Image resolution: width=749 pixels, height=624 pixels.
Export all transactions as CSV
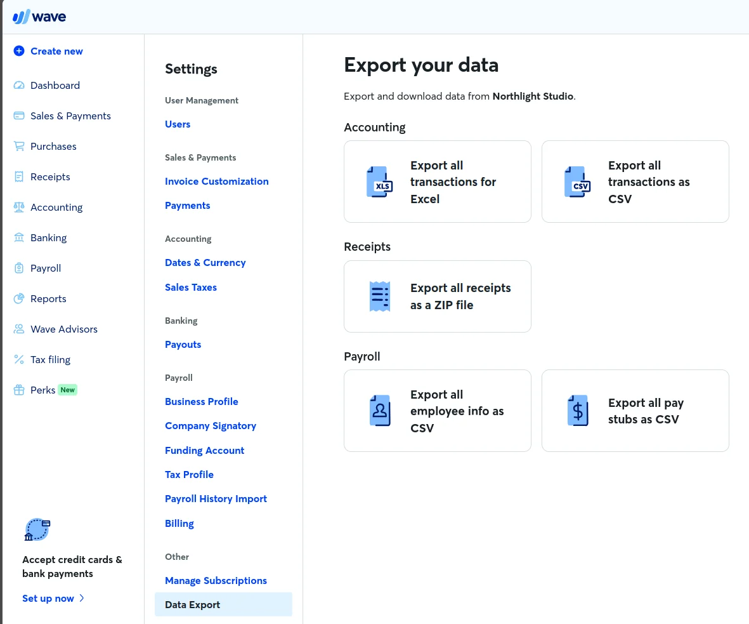(635, 182)
